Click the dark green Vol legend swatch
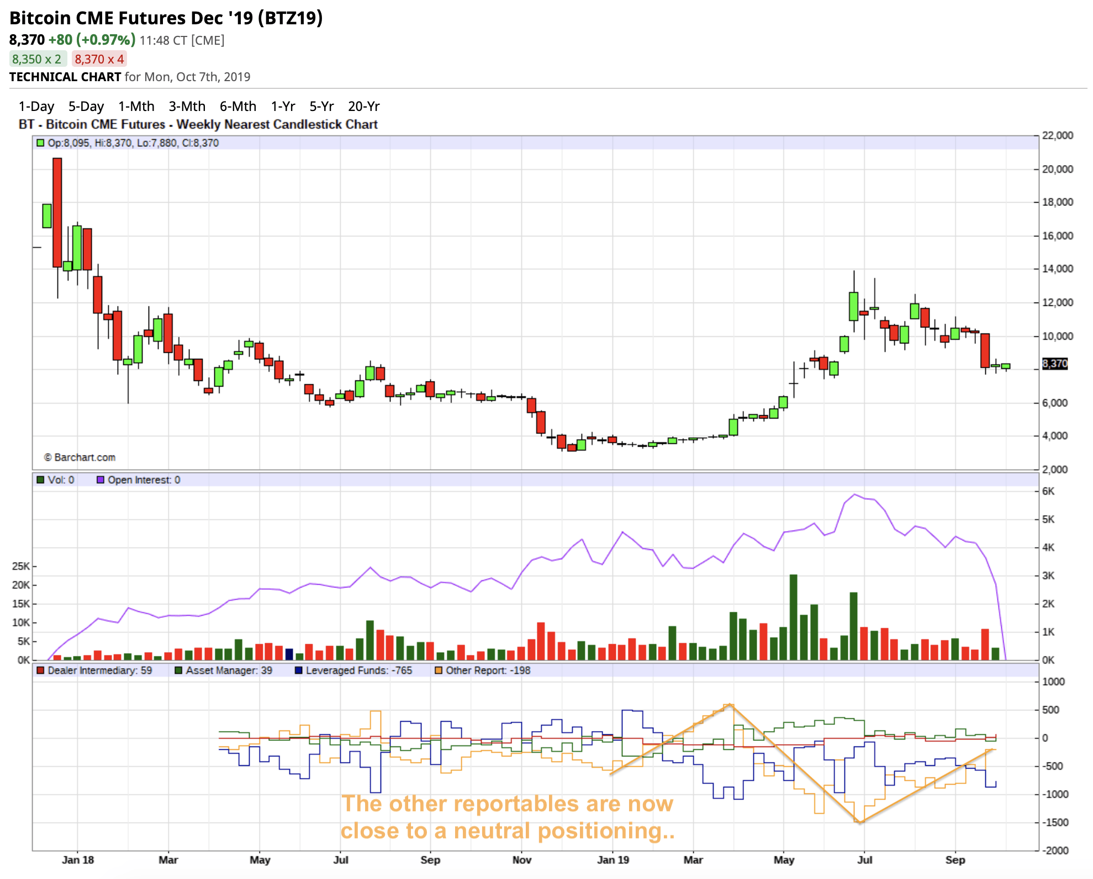The image size is (1093, 879). pos(40,480)
